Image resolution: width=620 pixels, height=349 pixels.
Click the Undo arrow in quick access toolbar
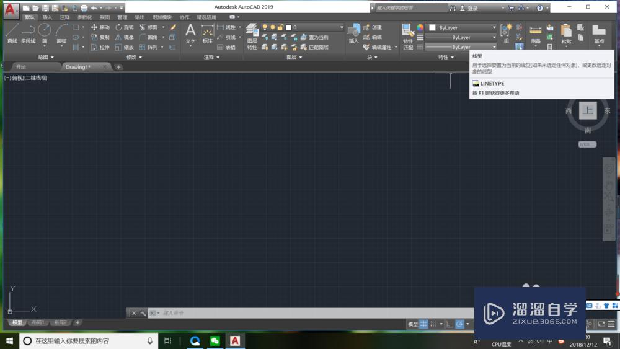click(94, 8)
